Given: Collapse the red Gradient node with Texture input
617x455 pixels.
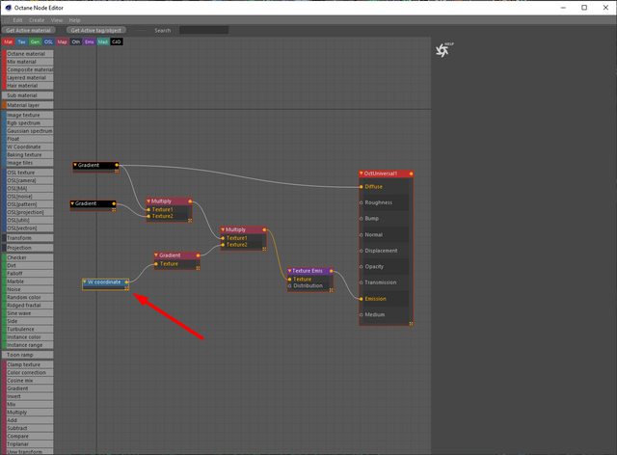Looking at the screenshot, I should pos(156,255).
